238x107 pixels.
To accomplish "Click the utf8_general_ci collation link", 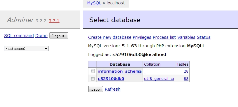I will (x=159, y=79).
